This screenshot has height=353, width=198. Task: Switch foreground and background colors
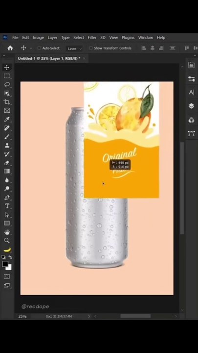click(x=10, y=257)
